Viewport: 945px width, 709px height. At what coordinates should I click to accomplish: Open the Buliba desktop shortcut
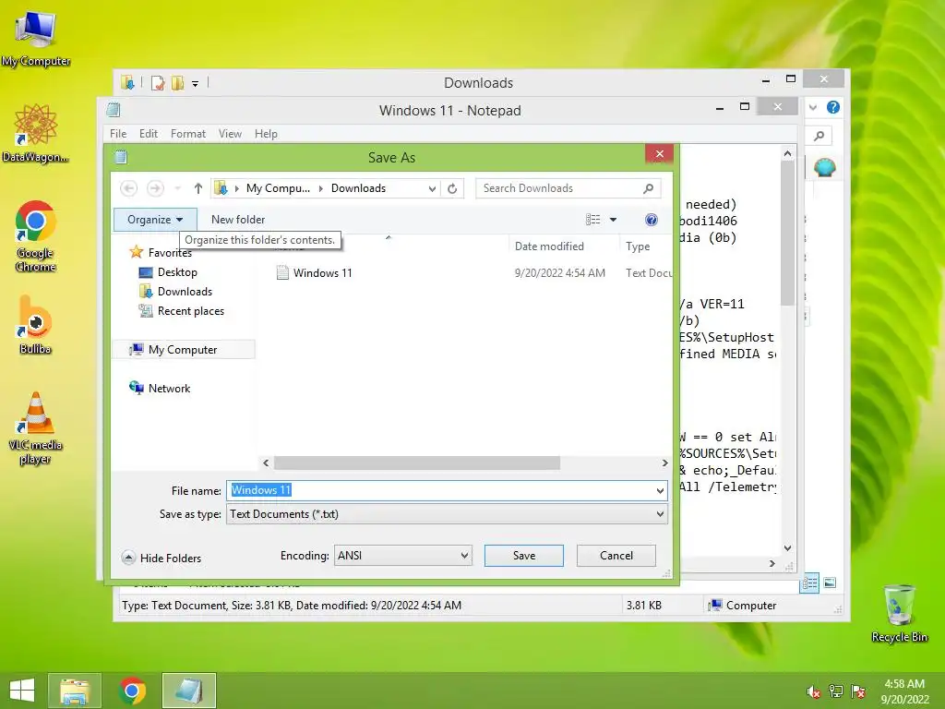[x=36, y=325]
